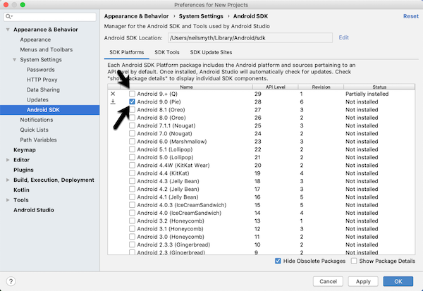This screenshot has width=423, height=291.
Task: Expand the Build, Execution, Deployment section
Action: pos(8,180)
